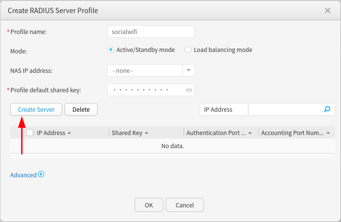Select Load balancing mode radio button
The height and width of the screenshot is (222, 341).
(188, 50)
